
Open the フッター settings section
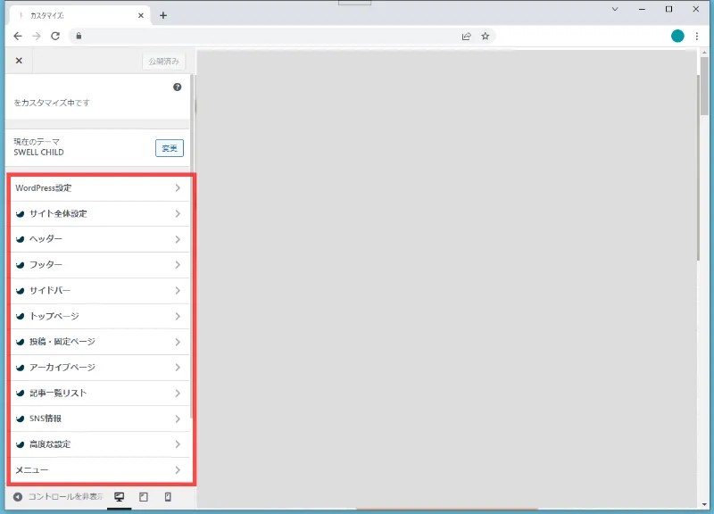pyautogui.click(x=100, y=264)
